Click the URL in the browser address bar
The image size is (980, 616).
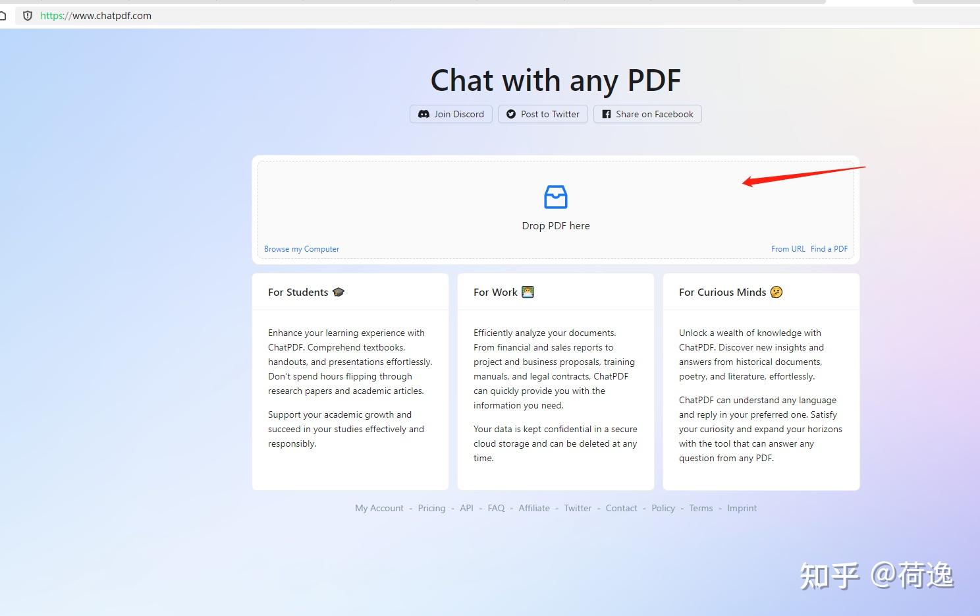(94, 15)
